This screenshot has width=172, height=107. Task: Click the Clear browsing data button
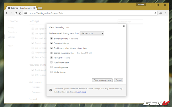pos(102,80)
